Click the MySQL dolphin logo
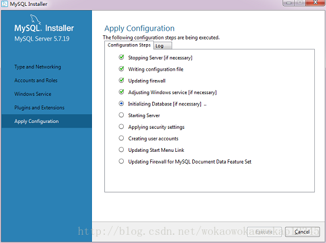 [x=35, y=19]
